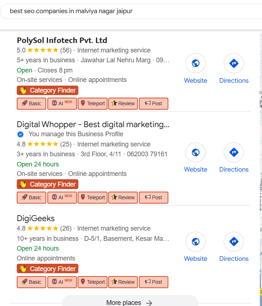The height and width of the screenshot is (306, 262).
Task: Open the DigiGeeks business listing title
Action: (x=36, y=219)
